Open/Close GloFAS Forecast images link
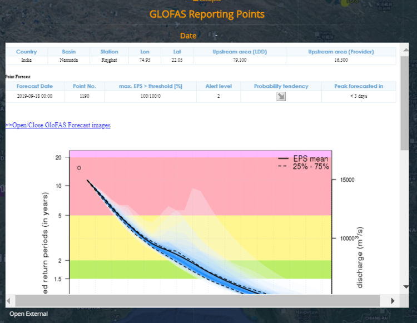 tap(58, 125)
